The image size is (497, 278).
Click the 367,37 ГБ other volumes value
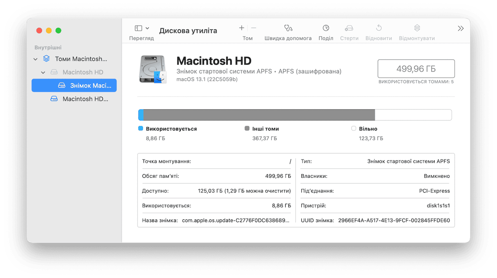(264, 139)
